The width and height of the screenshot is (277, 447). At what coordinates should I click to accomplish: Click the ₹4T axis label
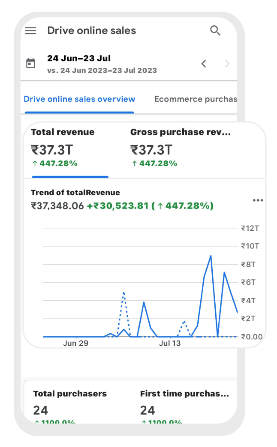pyautogui.click(x=248, y=300)
